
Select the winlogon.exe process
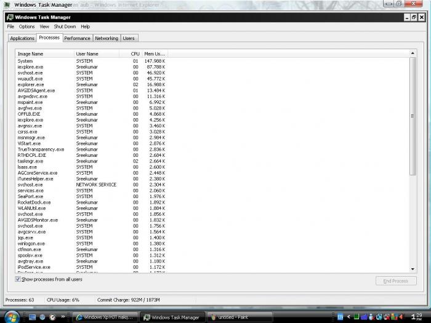92,244
